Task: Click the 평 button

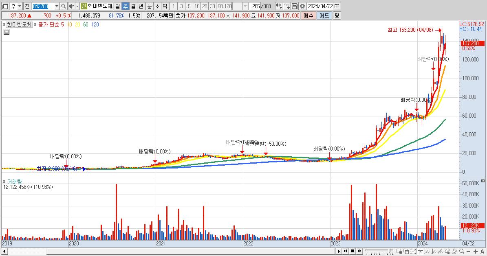Action: (x=337, y=15)
